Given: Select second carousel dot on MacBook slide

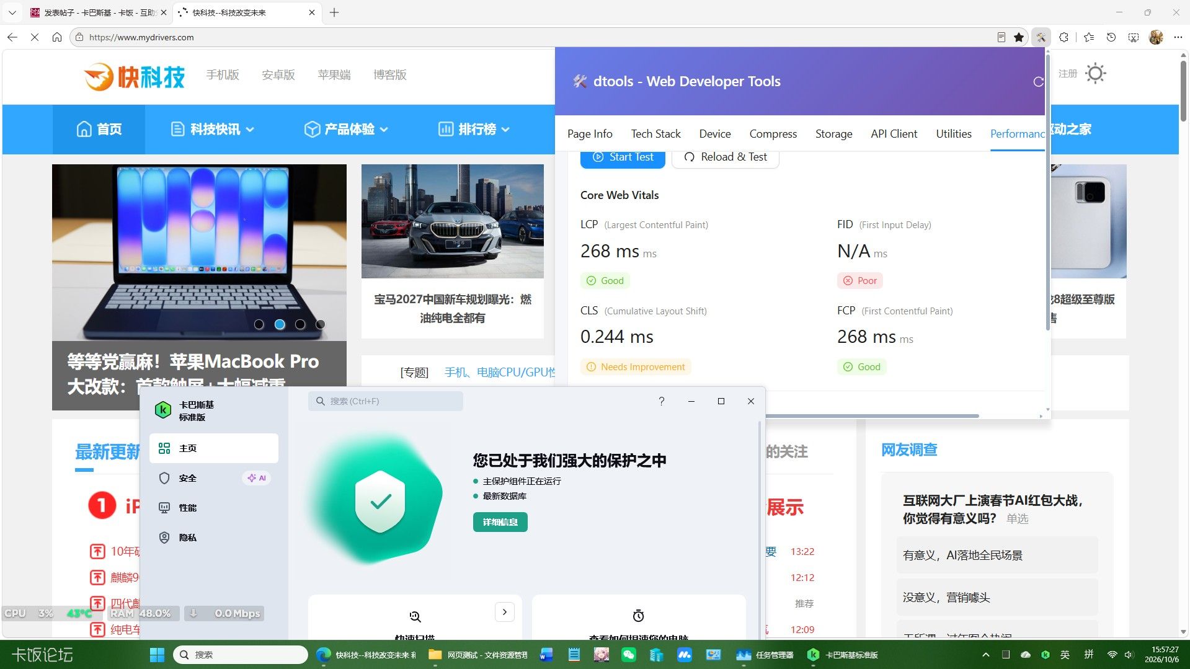Looking at the screenshot, I should click(x=280, y=324).
